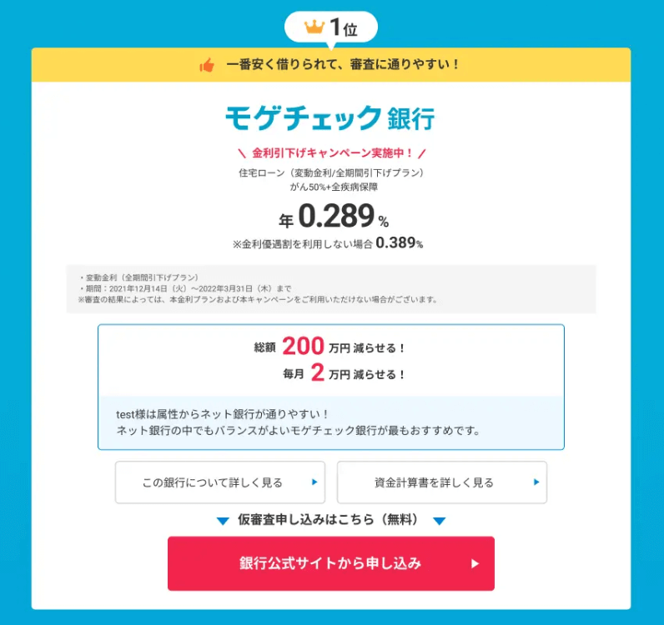Click the 1位 ranking badge
Screen dimensions: 664x625
pyautogui.click(x=331, y=27)
